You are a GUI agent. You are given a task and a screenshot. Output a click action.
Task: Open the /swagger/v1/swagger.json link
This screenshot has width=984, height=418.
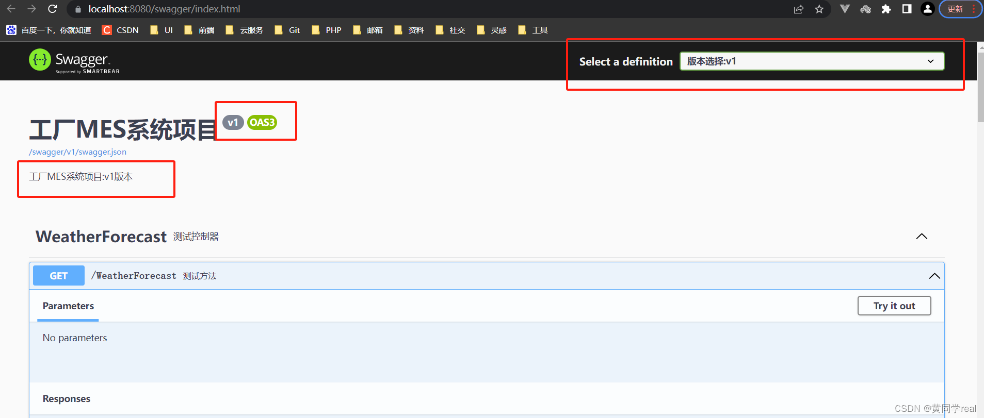pyautogui.click(x=77, y=152)
